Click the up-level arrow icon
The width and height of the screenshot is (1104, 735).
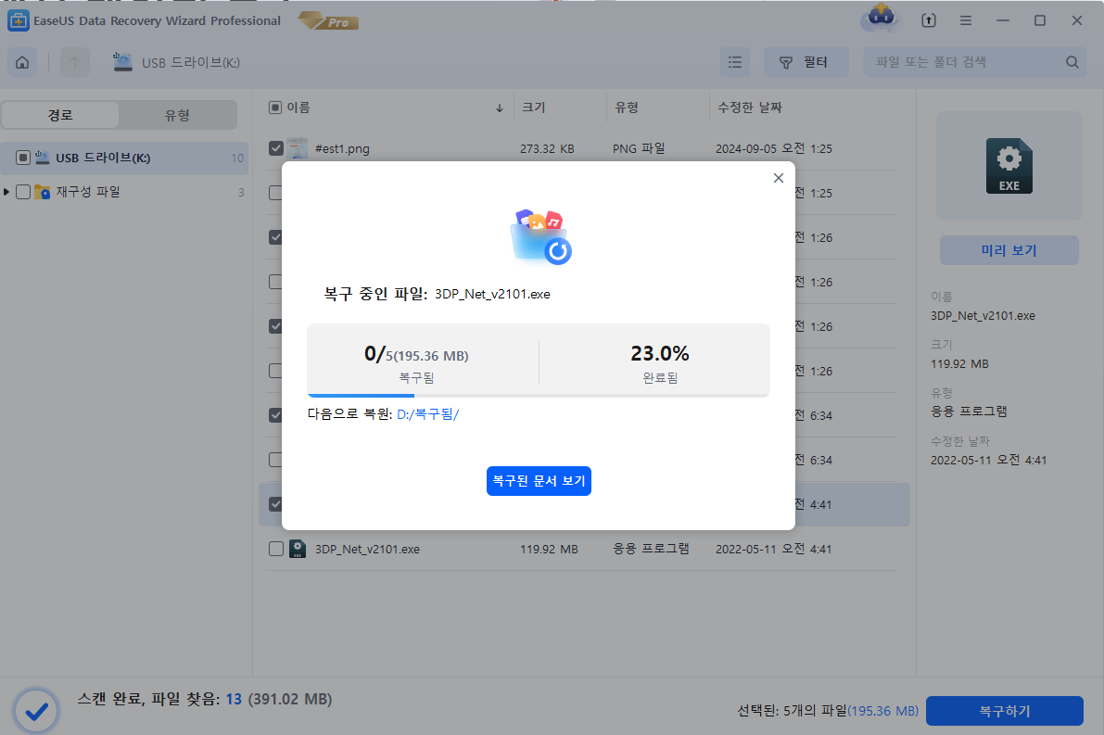[75, 63]
